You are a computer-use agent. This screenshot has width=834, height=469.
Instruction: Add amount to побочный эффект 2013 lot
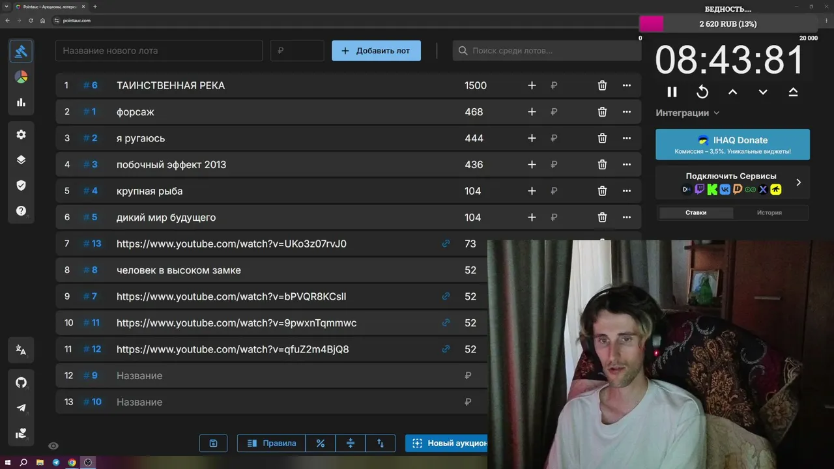532,165
